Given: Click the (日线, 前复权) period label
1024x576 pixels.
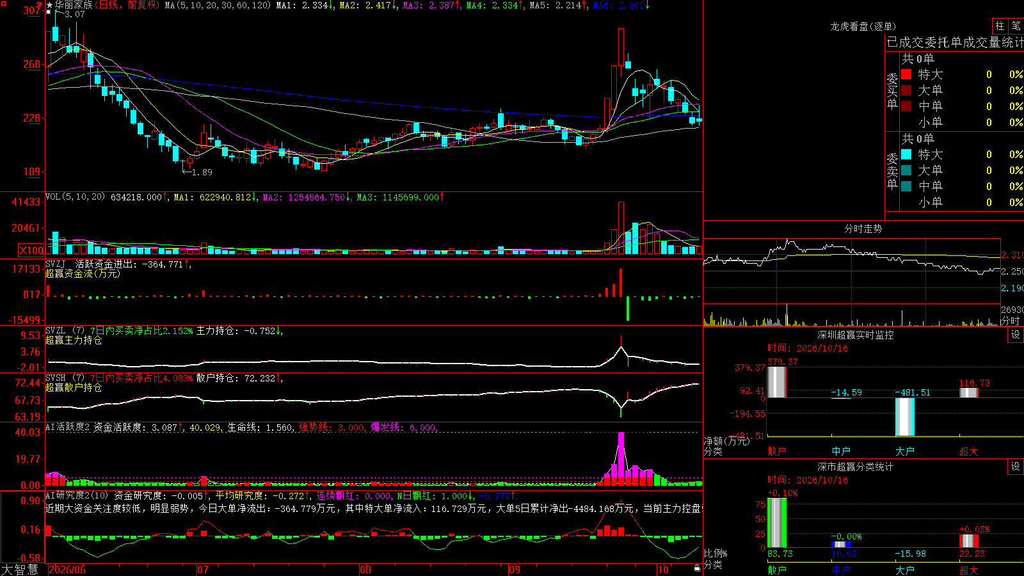Looking at the screenshot, I should pyautogui.click(x=127, y=5).
